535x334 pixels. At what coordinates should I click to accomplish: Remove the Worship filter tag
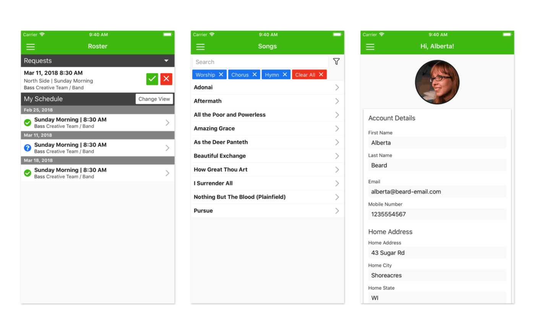(x=221, y=74)
